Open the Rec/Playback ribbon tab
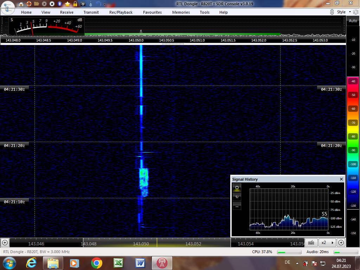The height and width of the screenshot is (270, 360). 121,12
